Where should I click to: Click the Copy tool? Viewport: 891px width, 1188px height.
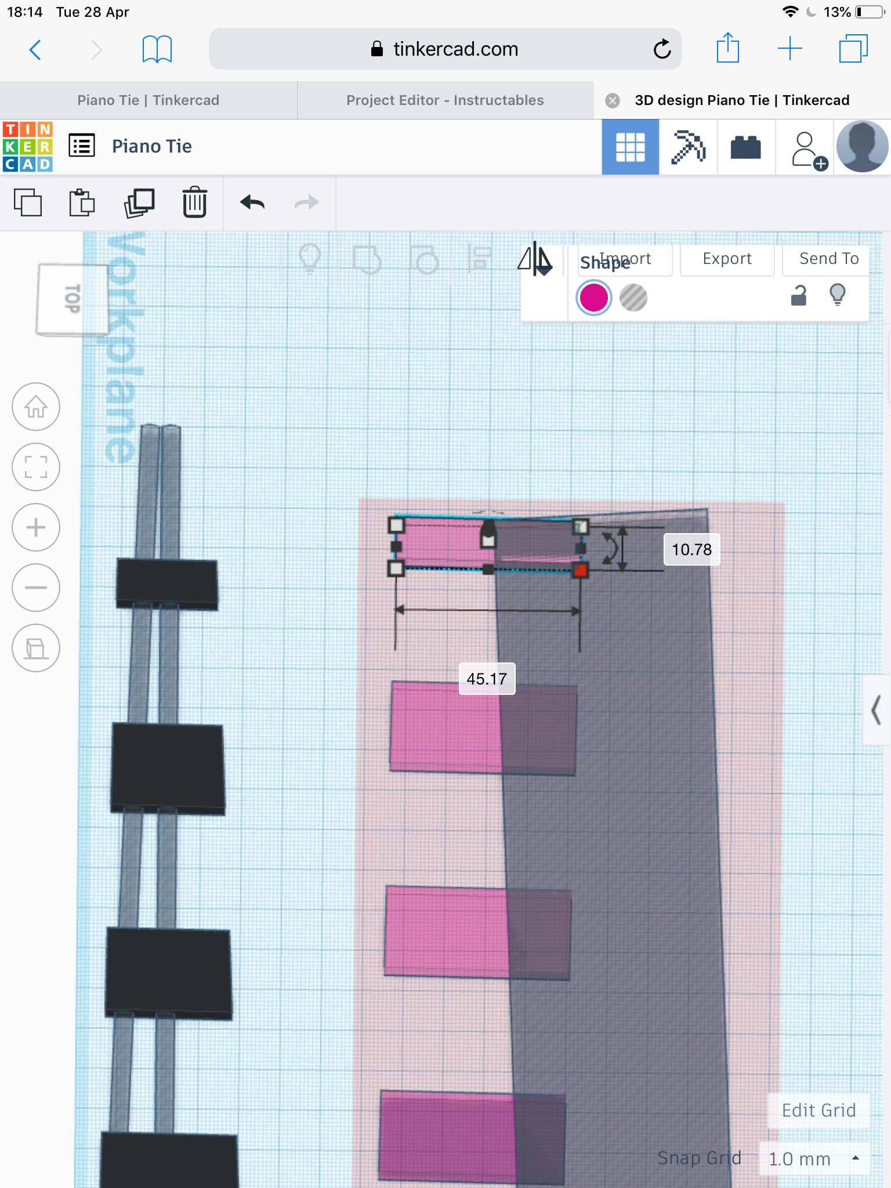[x=28, y=202]
